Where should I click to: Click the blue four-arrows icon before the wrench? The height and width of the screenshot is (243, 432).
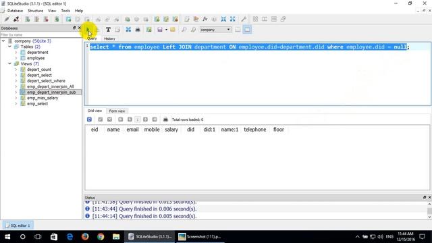(233, 19)
